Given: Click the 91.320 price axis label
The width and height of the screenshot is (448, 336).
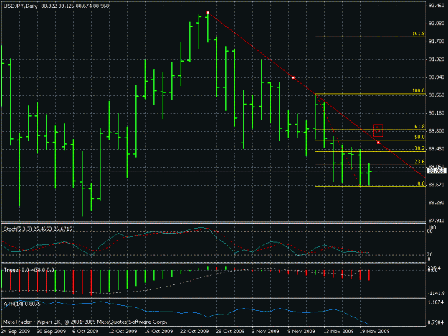Looking at the screenshot, I should pos(437,59).
